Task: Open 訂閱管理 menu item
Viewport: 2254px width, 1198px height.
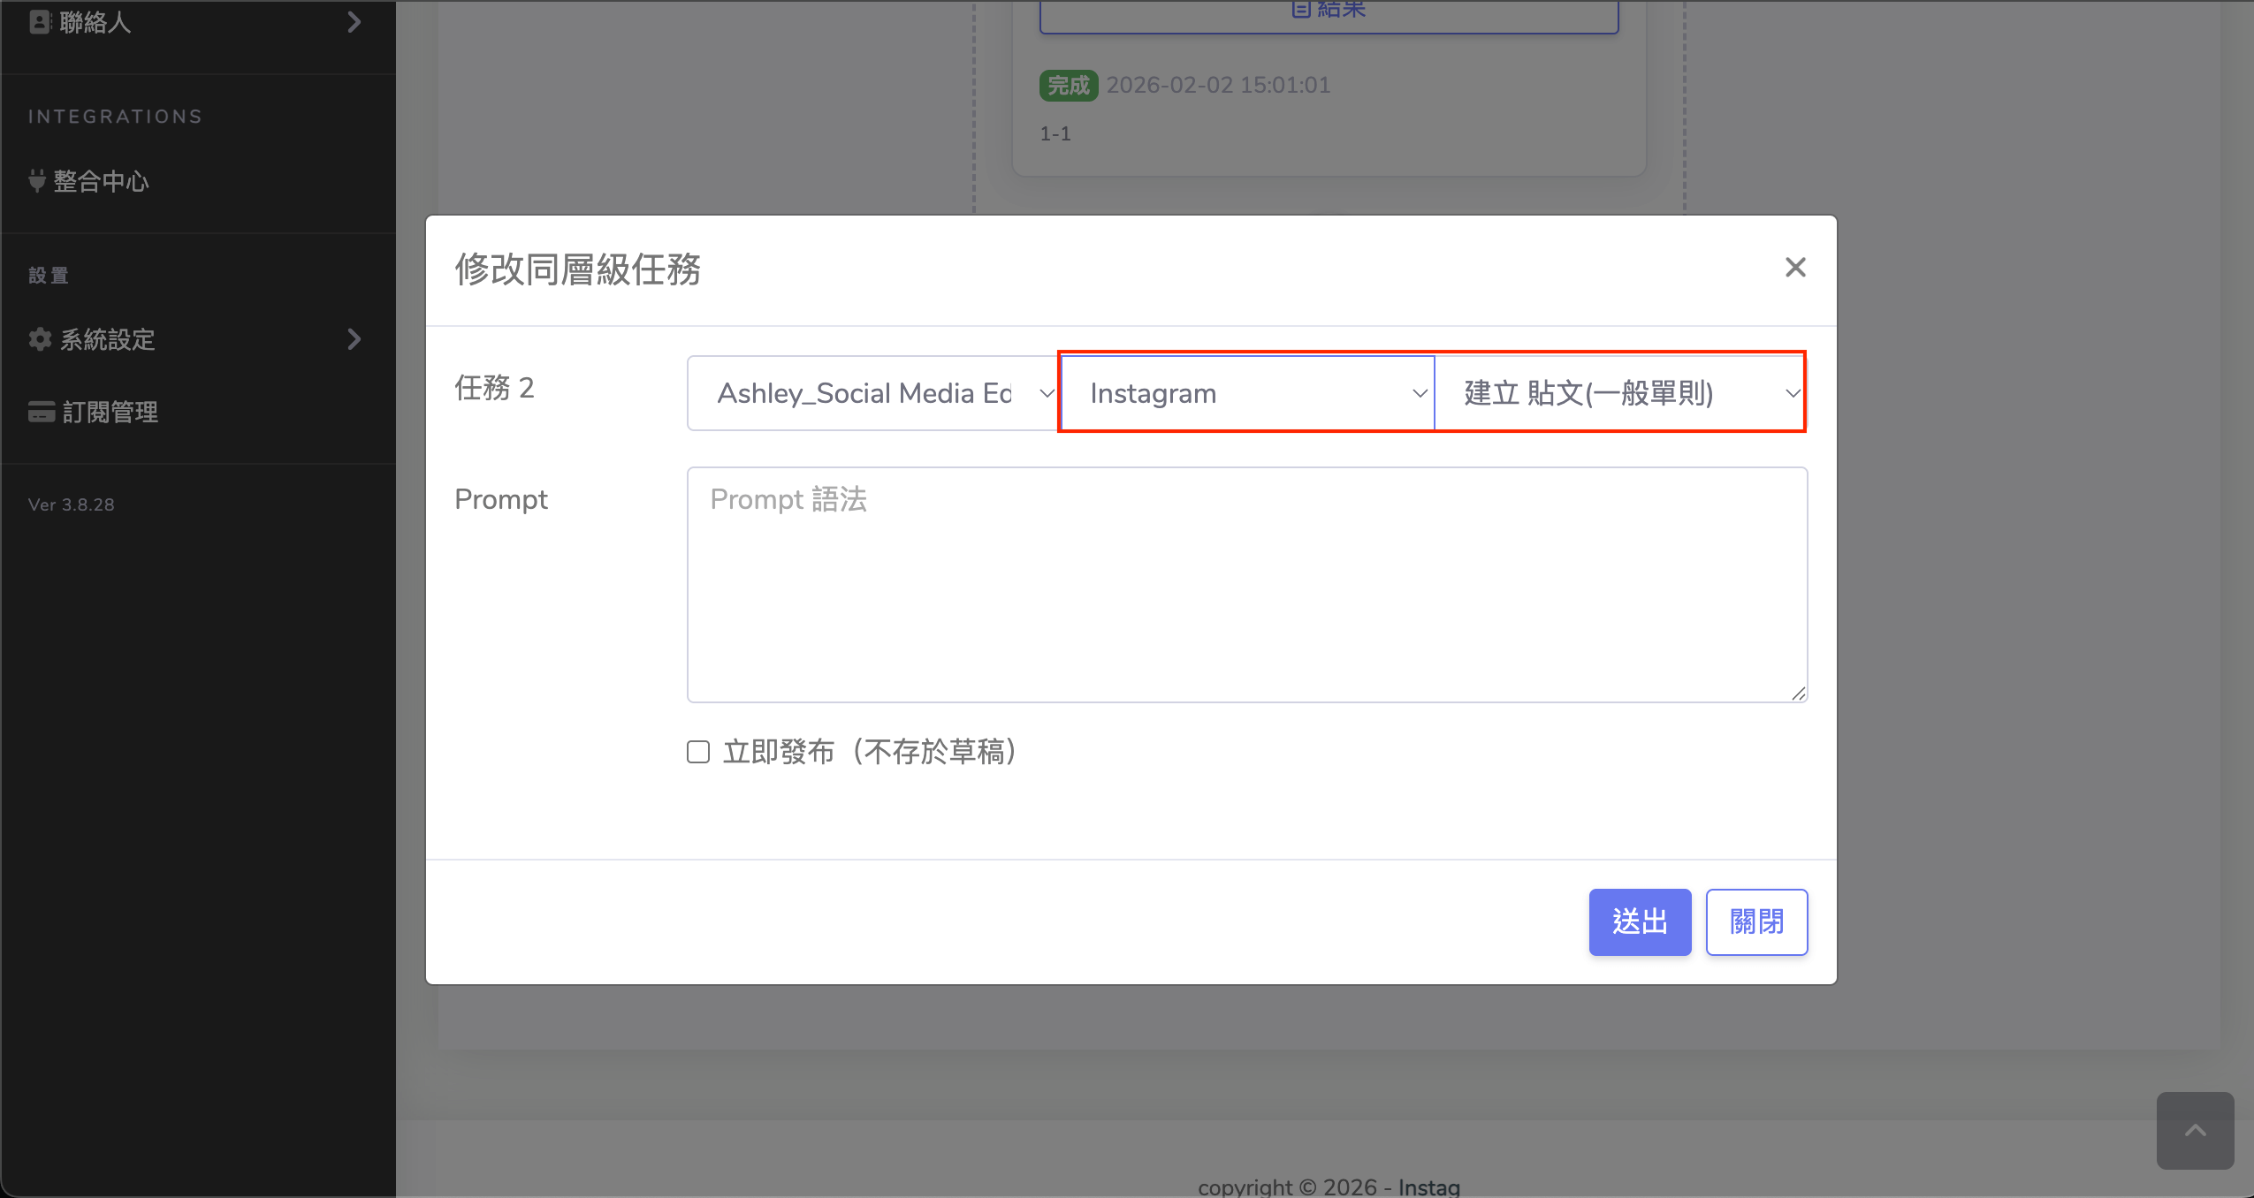Action: pos(110,412)
